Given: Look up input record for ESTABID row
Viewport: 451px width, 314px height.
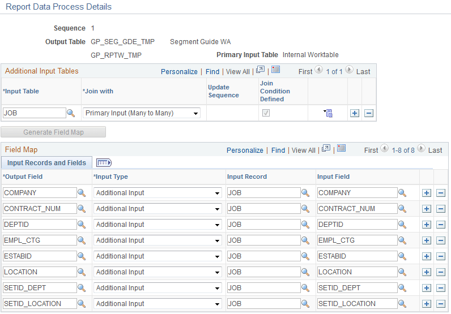Looking at the screenshot, I should click(x=305, y=256).
